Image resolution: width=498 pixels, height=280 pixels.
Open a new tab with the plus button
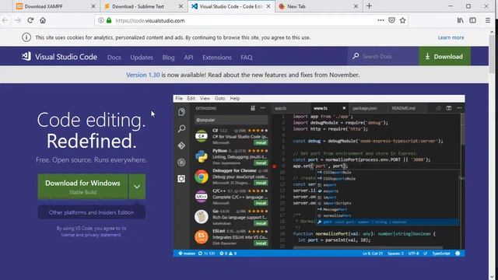pyautogui.click(x=369, y=6)
